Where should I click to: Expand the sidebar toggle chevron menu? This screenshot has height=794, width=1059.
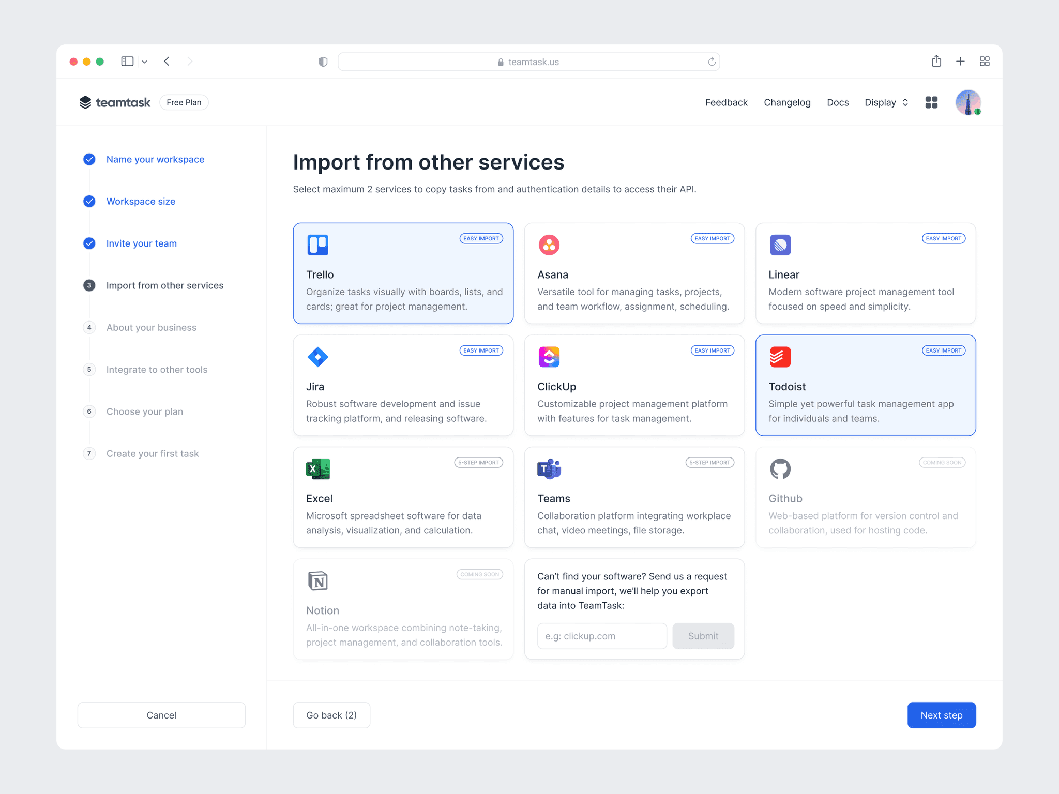[x=145, y=62]
